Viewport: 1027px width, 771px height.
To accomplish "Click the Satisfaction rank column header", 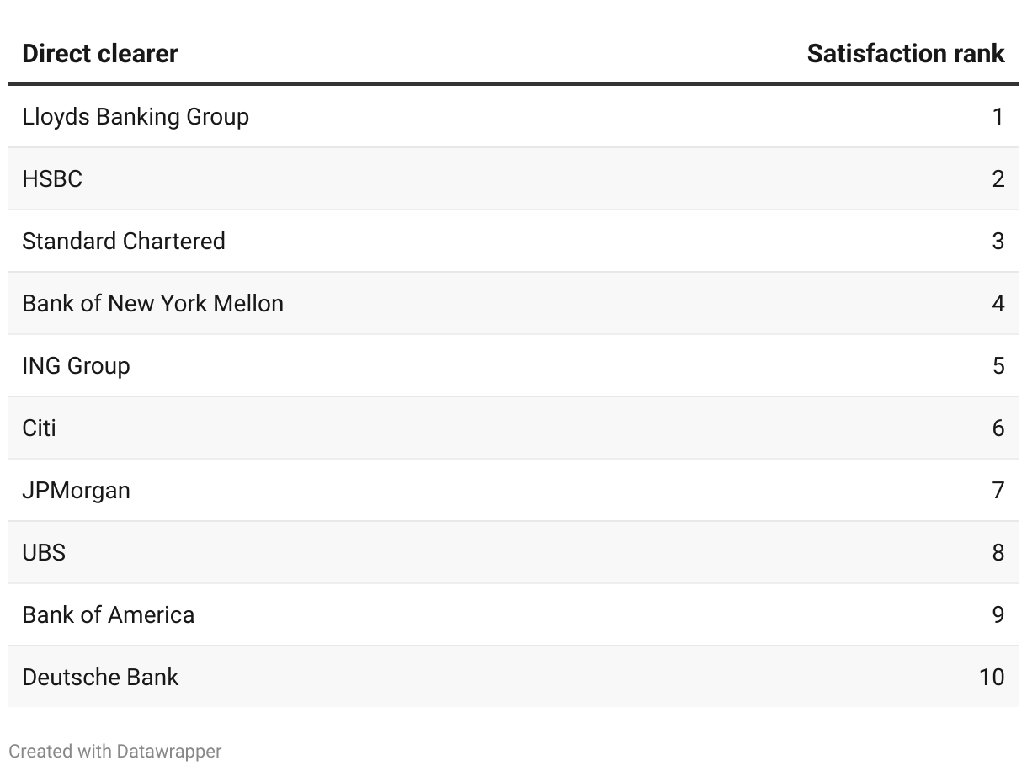I will (x=905, y=54).
